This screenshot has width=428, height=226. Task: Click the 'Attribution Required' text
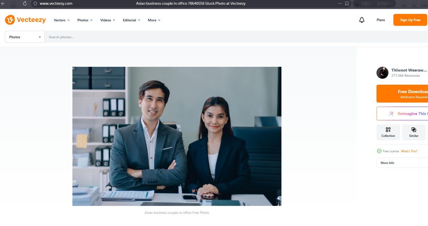[x=414, y=97]
